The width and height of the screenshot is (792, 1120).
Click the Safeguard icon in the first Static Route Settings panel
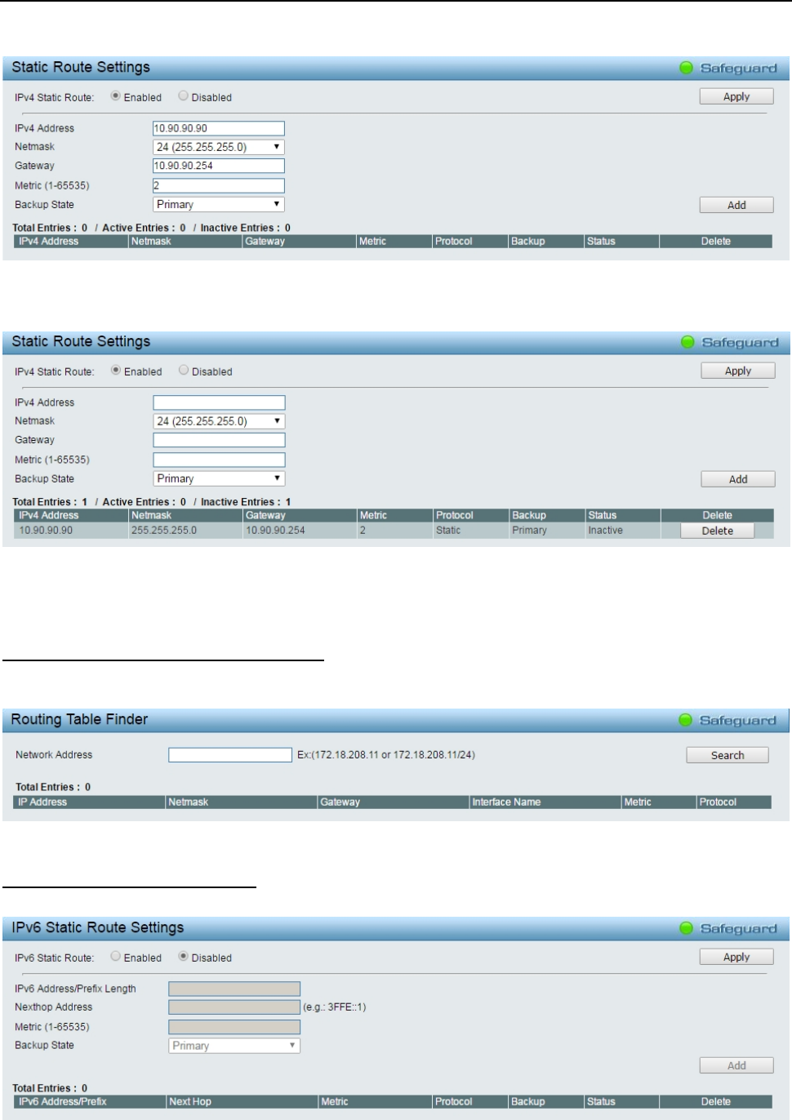[x=687, y=68]
